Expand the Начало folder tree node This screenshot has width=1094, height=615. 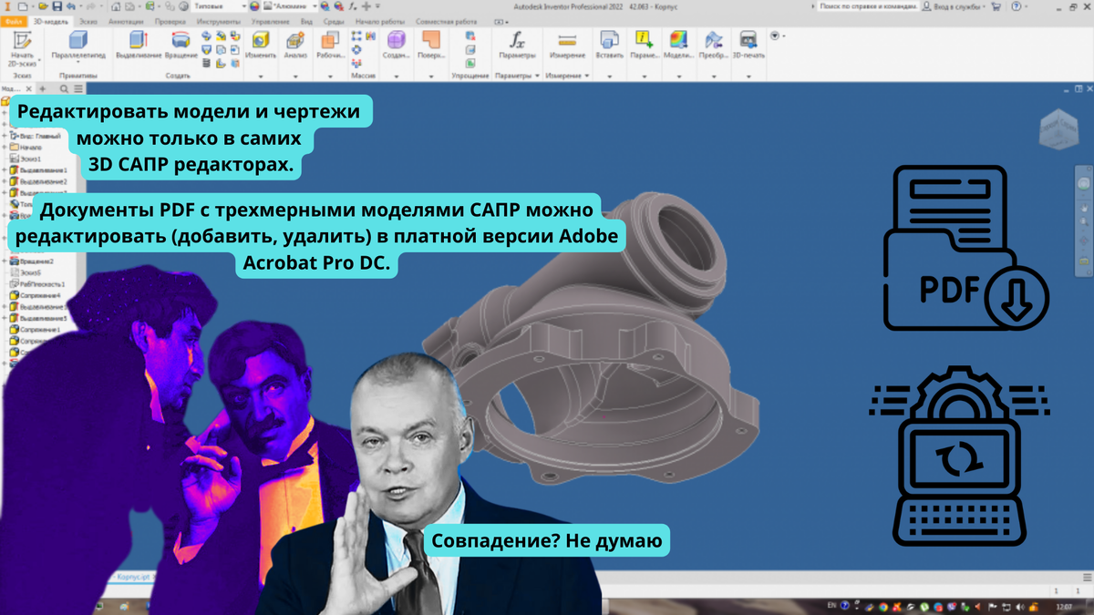tap(5, 147)
